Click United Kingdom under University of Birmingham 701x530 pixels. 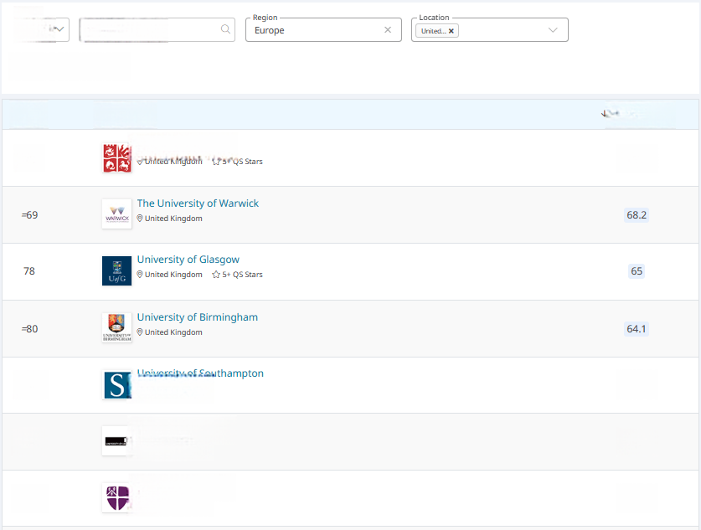pos(173,332)
